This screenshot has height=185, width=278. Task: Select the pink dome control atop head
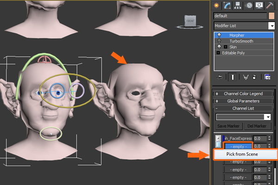(44, 60)
